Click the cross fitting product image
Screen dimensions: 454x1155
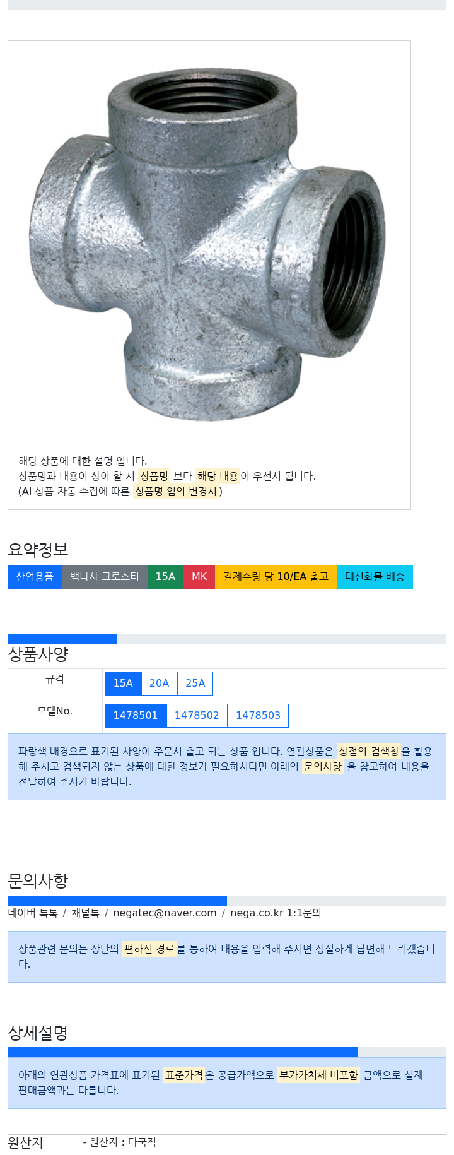click(x=207, y=245)
